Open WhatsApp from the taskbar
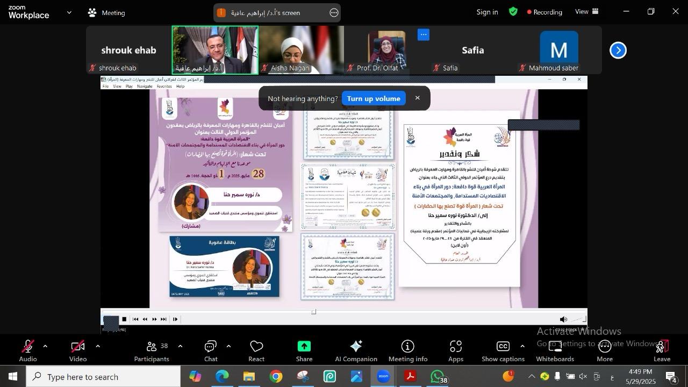 pos(438,377)
